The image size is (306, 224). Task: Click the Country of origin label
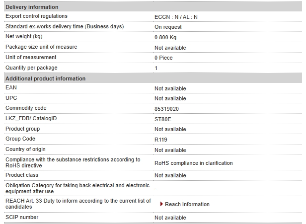25,149
